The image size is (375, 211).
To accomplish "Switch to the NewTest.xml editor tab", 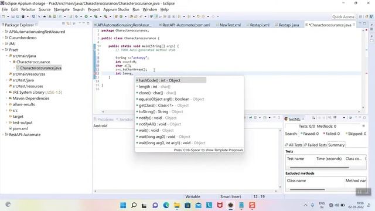I will coord(228,25).
